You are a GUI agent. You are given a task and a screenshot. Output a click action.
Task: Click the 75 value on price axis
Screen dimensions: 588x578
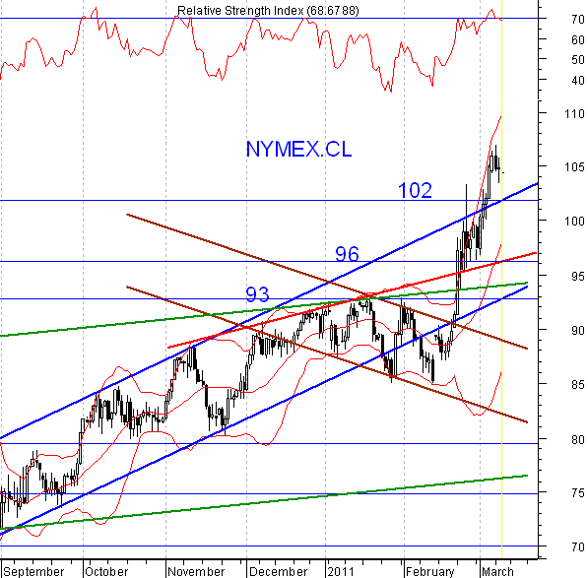tap(578, 493)
